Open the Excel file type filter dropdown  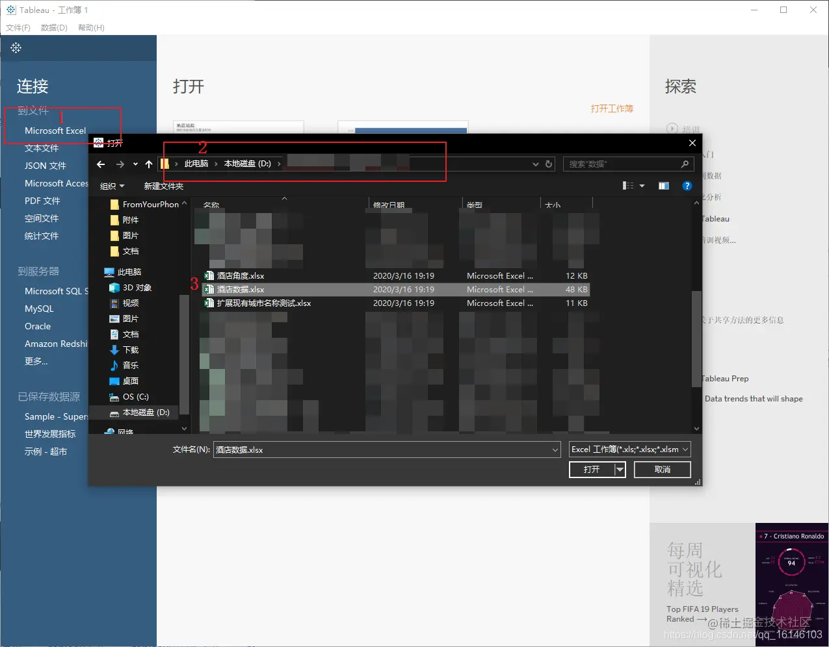point(629,450)
